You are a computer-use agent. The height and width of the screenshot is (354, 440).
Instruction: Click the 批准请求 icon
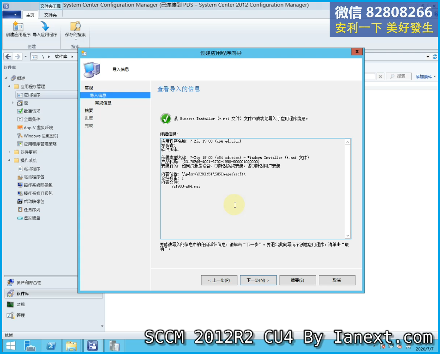point(20,111)
